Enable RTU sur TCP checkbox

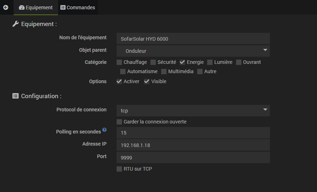point(119,169)
